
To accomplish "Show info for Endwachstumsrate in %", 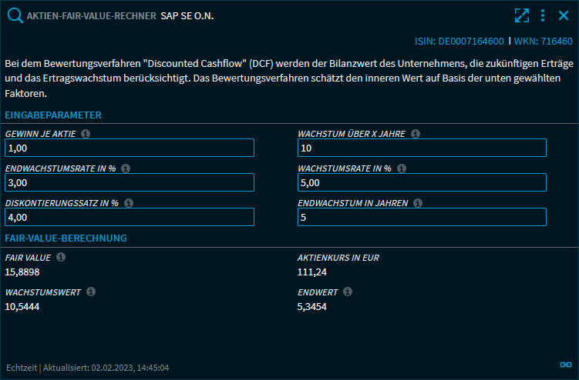I will click(126, 168).
